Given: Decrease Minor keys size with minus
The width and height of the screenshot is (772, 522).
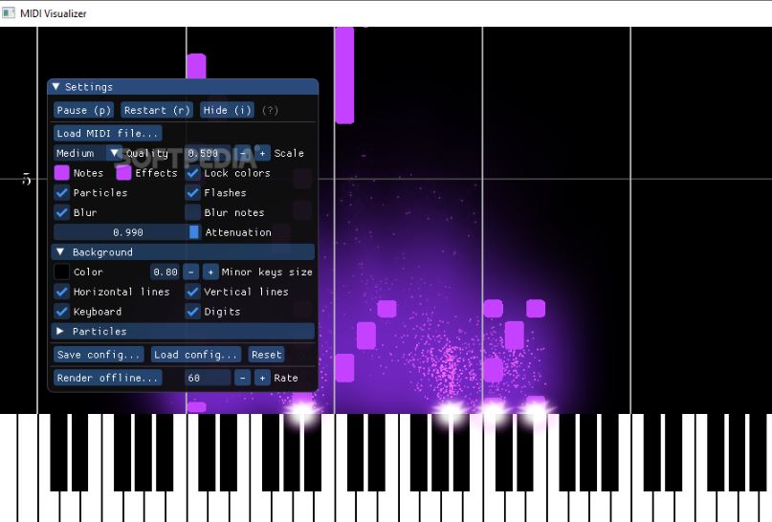Looking at the screenshot, I should coord(190,272).
